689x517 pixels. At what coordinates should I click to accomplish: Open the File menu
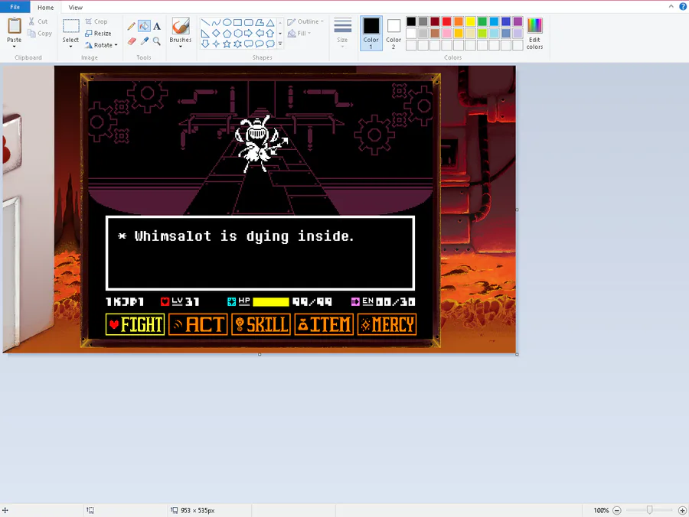click(15, 7)
